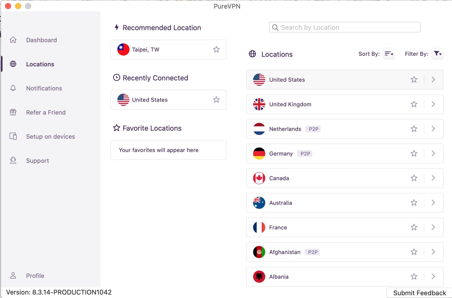Toggle favorite star for Albania
452x298 pixels.
[414, 276]
